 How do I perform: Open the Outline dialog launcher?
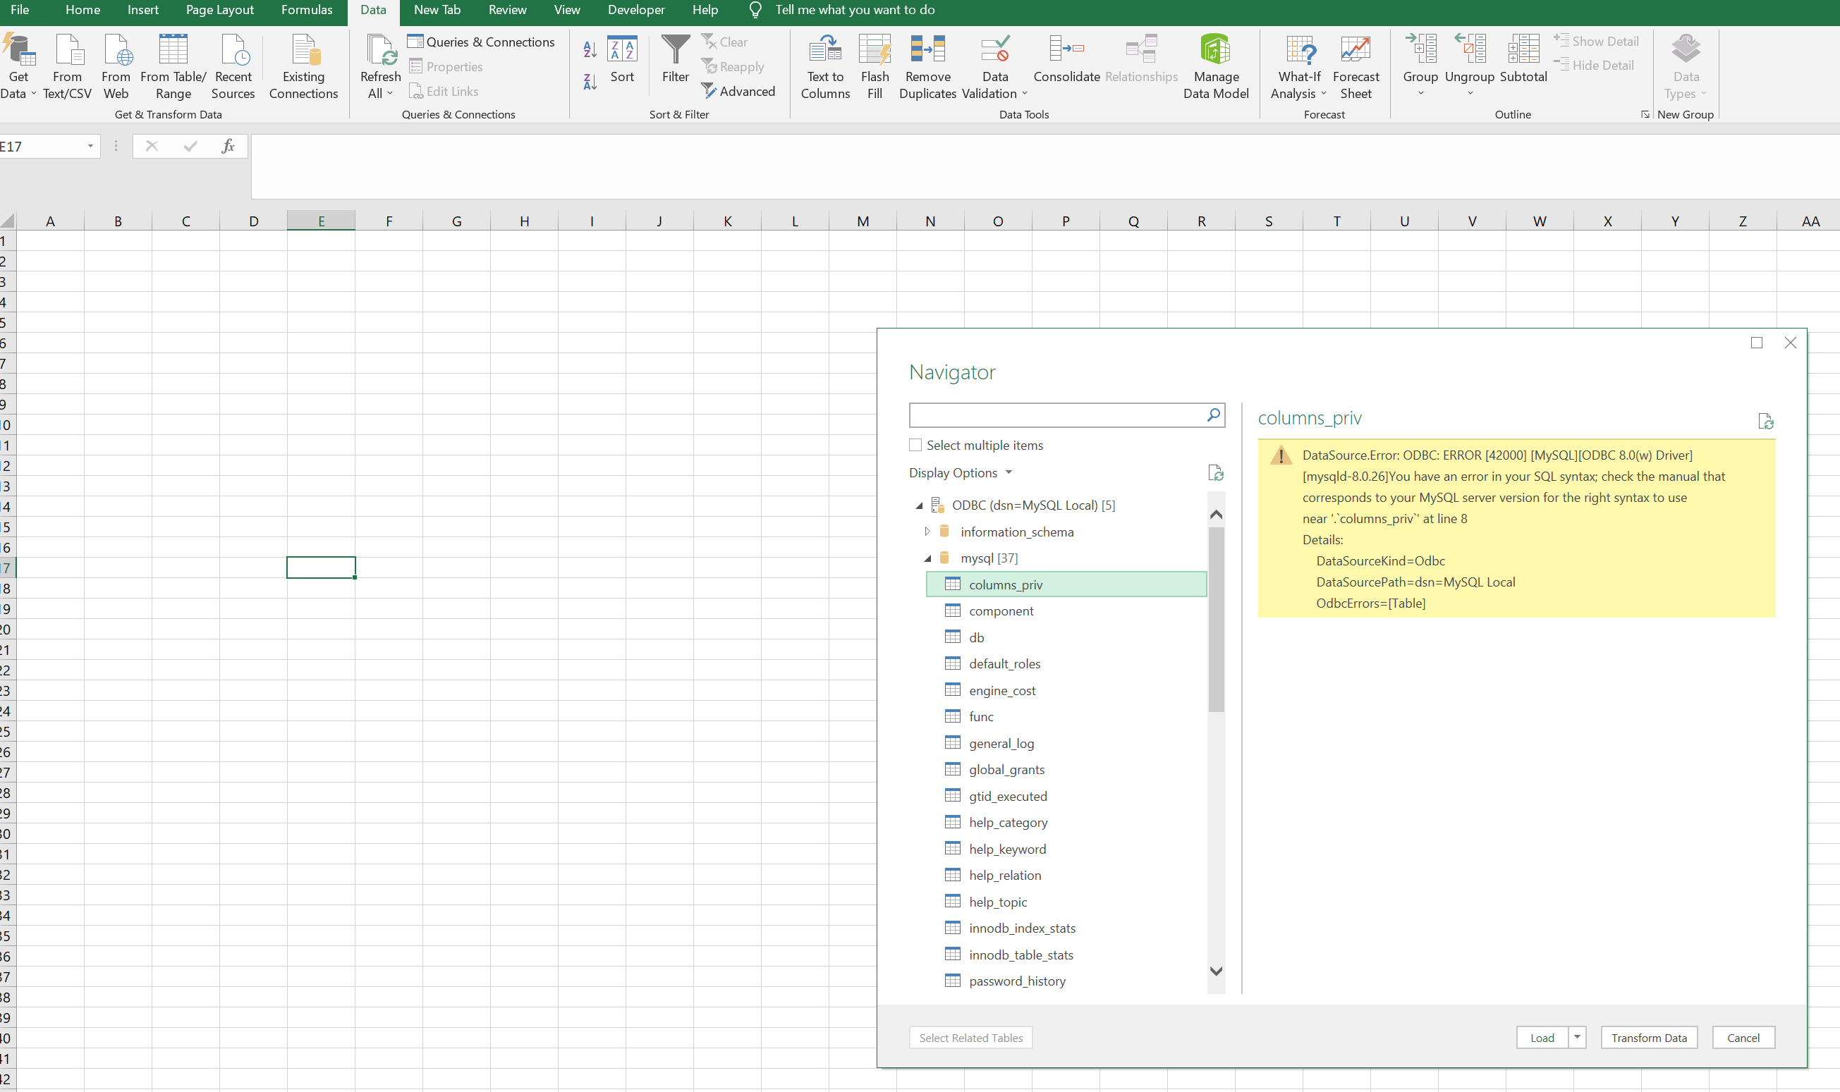pos(1645,114)
